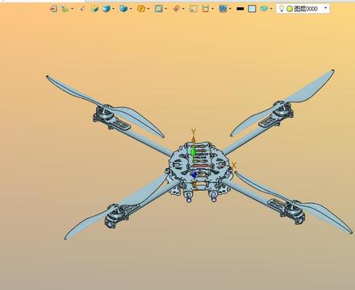The image size is (355, 290).
Task: Expand the arrow beside orange wheel icon
Action: (148, 9)
